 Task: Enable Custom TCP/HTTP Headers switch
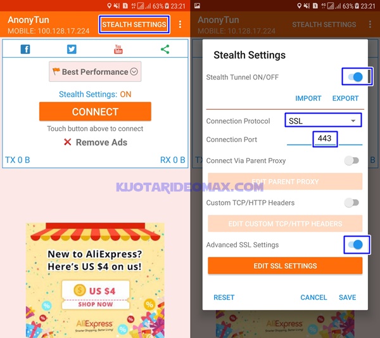point(351,202)
